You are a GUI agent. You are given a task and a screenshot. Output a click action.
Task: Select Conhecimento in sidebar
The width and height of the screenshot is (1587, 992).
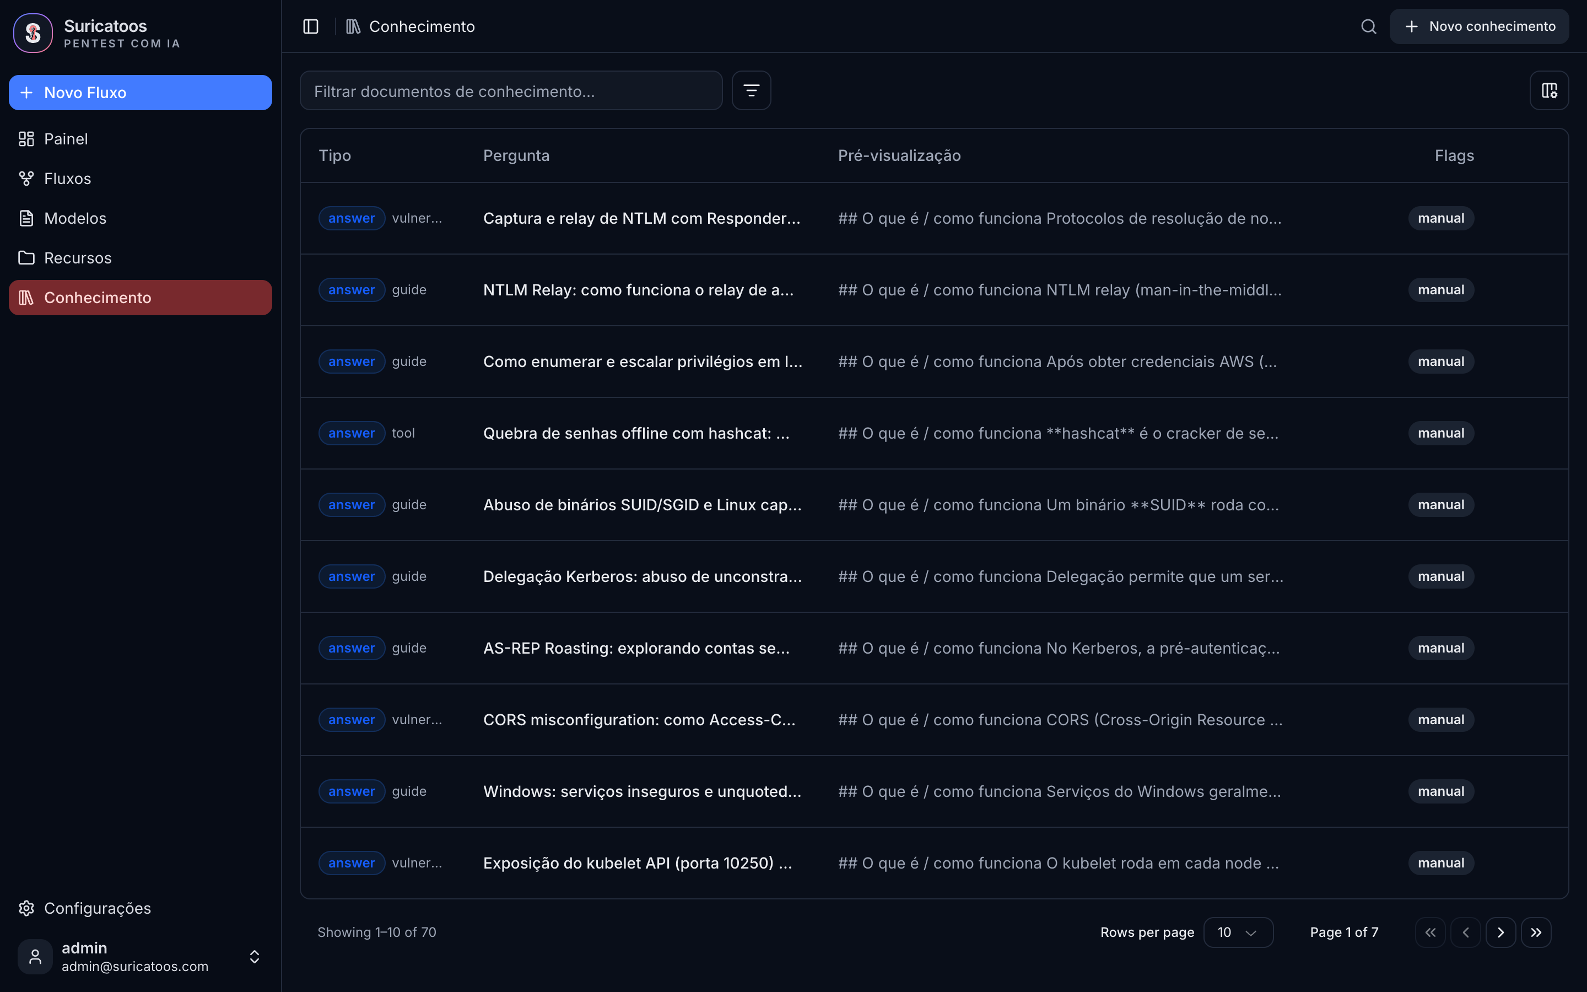[141, 298]
